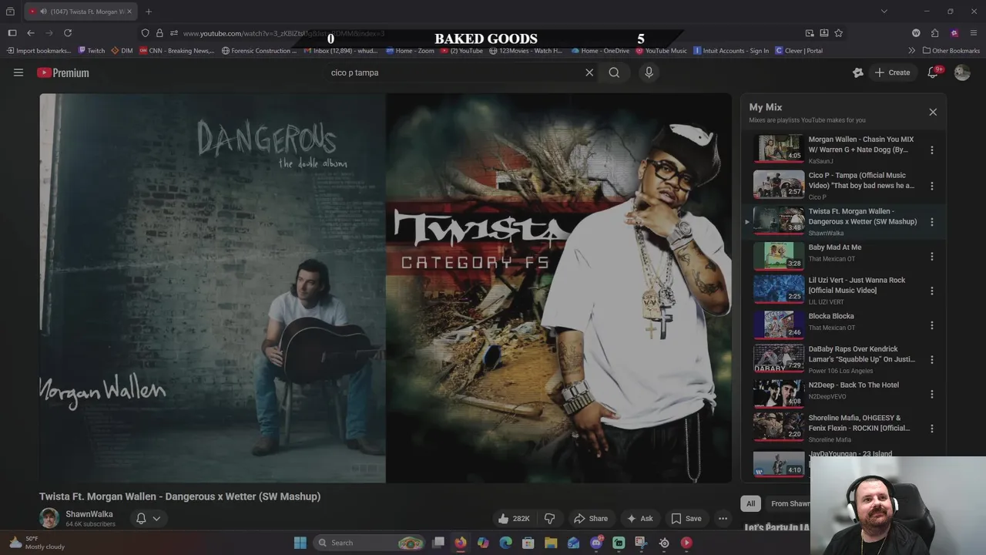Mute tab via speaker icon

click(x=43, y=12)
